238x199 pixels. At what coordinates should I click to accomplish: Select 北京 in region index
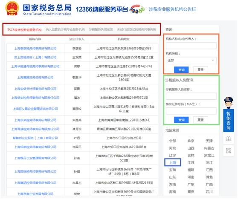pyautogui.click(x=191, y=141)
